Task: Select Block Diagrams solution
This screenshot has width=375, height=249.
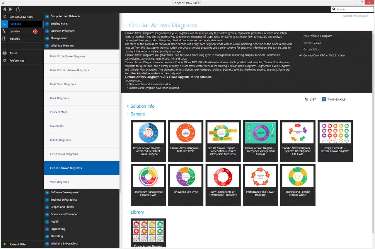Action: point(81,98)
